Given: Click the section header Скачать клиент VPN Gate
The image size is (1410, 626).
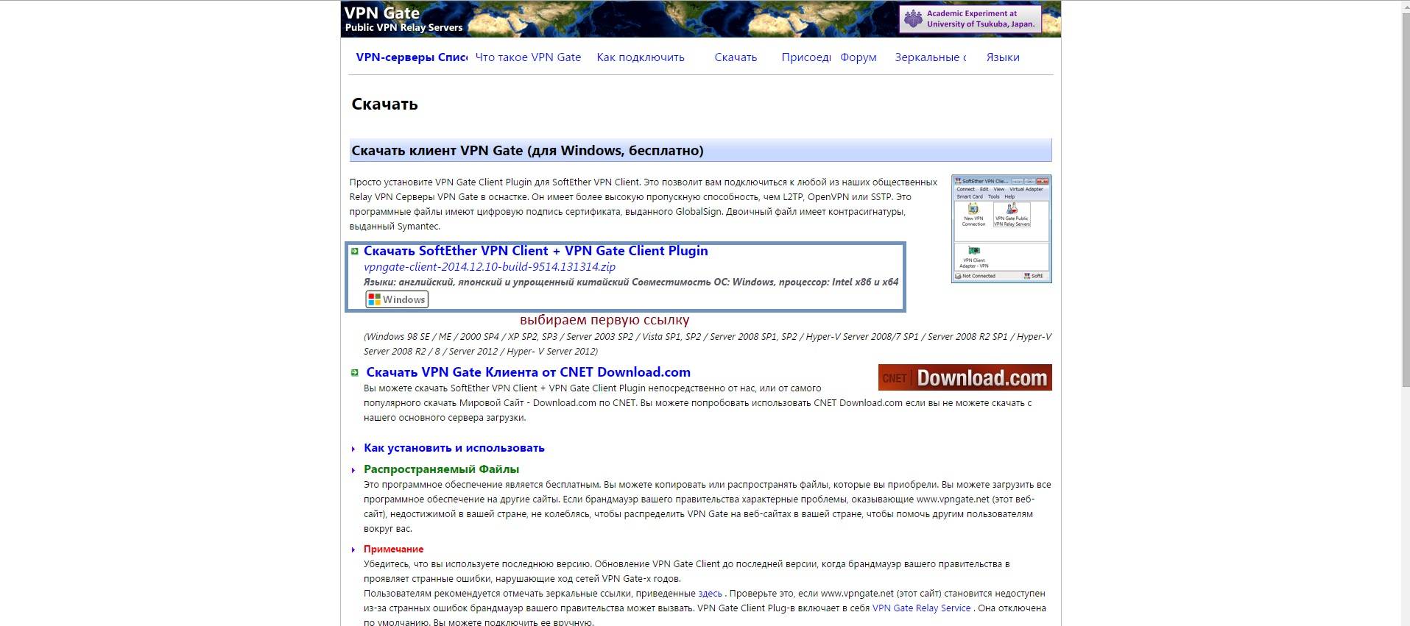Looking at the screenshot, I should click(700, 150).
